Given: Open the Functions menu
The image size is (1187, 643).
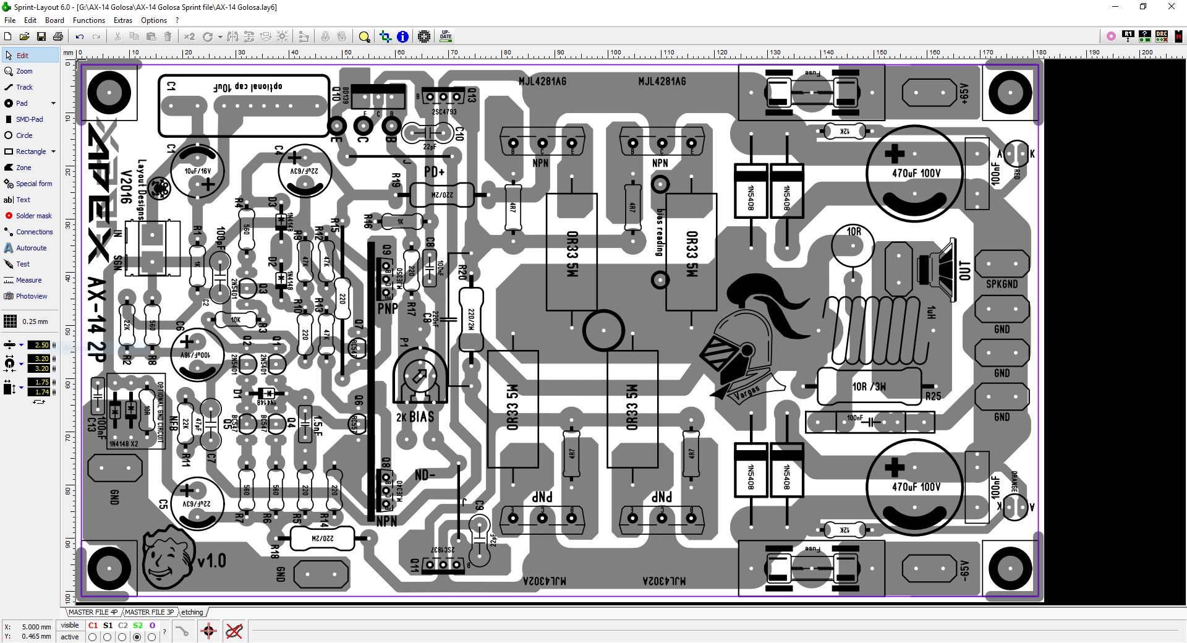Looking at the screenshot, I should [x=88, y=20].
